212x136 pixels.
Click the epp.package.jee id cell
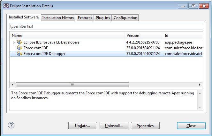178,42
